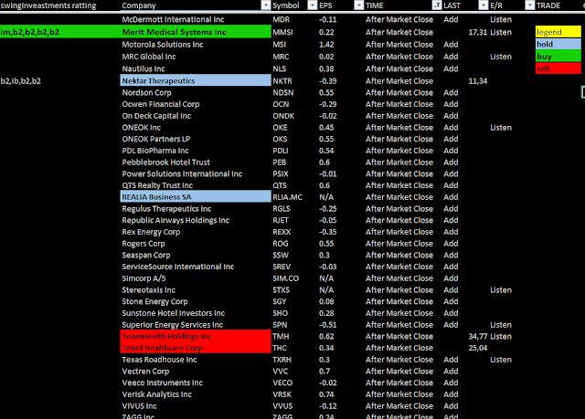Screen dimensions: 585x419
Task: Select the TRADE column header
Action: (x=548, y=5)
